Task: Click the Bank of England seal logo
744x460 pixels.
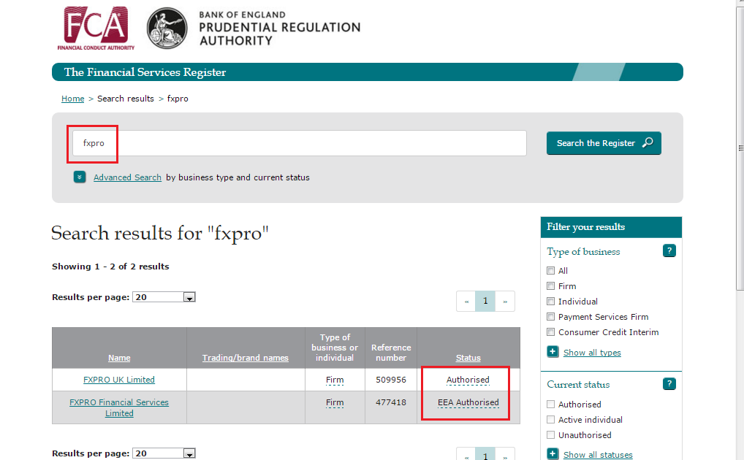Action: (167, 28)
